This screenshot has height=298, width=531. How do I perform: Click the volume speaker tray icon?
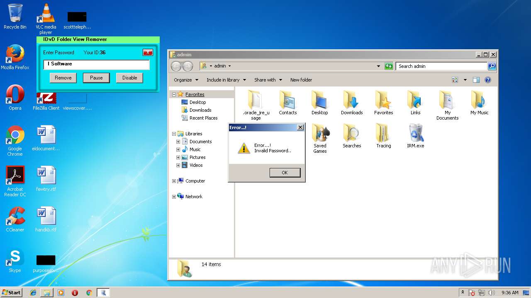pyautogui.click(x=492, y=293)
